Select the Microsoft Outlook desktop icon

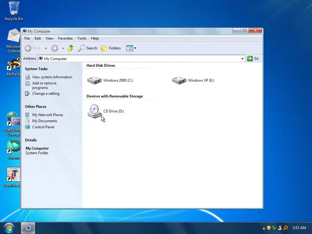coord(13,41)
